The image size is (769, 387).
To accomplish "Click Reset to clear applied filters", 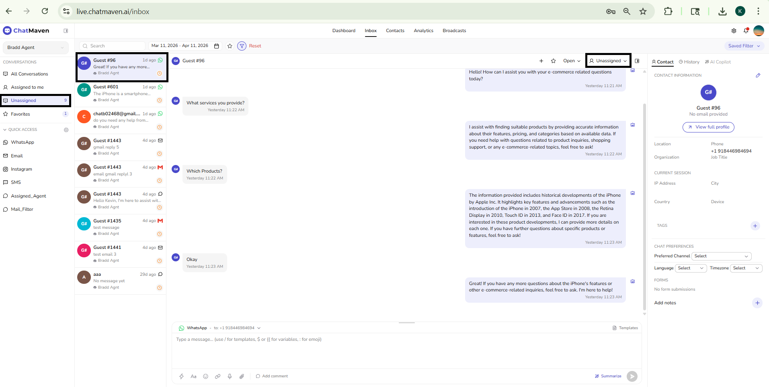I will [255, 46].
